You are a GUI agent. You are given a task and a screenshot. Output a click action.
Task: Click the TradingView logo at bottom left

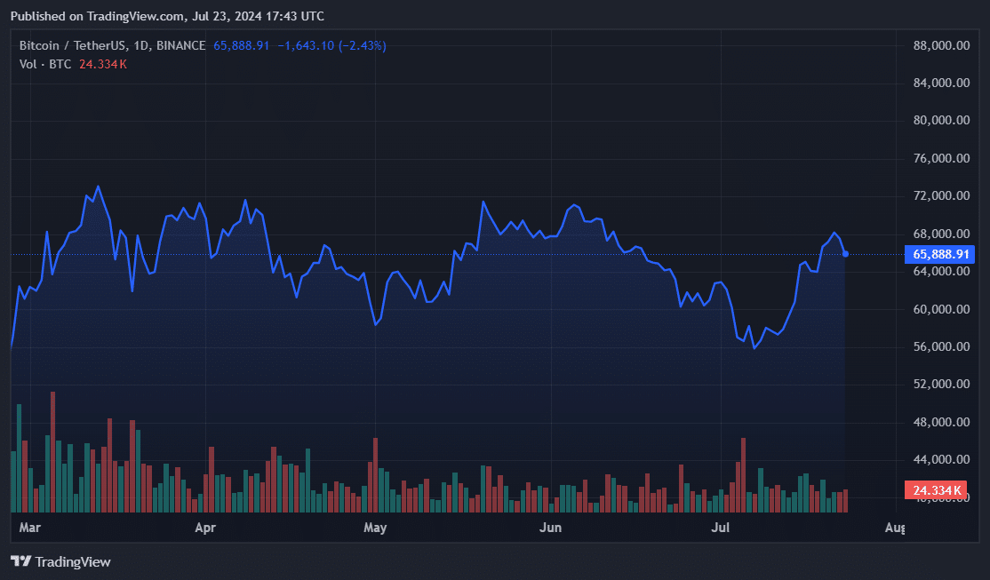60,561
